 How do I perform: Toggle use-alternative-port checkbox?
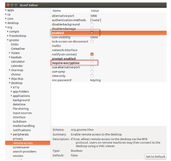pos(92,67)
